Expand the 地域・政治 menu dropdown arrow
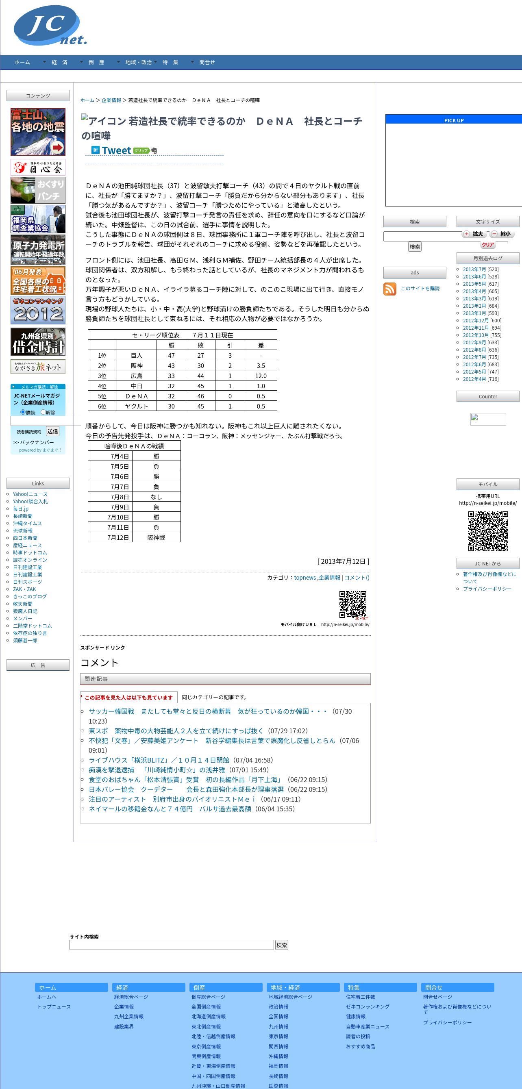Image resolution: width=522 pixels, height=1089 pixels. click(118, 62)
